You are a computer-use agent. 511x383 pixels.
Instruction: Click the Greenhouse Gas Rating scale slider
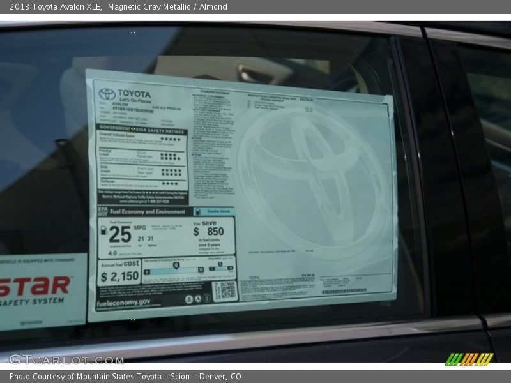point(176,271)
